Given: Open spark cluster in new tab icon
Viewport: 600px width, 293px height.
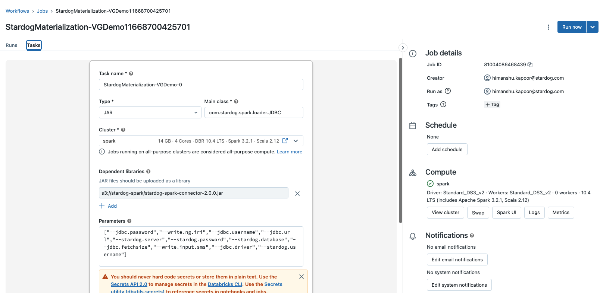Looking at the screenshot, I should [x=285, y=141].
